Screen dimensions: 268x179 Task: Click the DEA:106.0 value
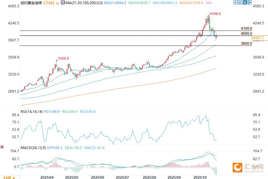(x=74, y=148)
